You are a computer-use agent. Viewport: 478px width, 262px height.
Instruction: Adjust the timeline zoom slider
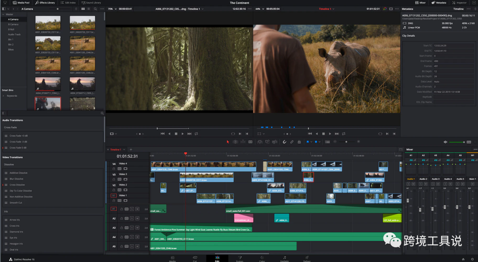[346, 142]
